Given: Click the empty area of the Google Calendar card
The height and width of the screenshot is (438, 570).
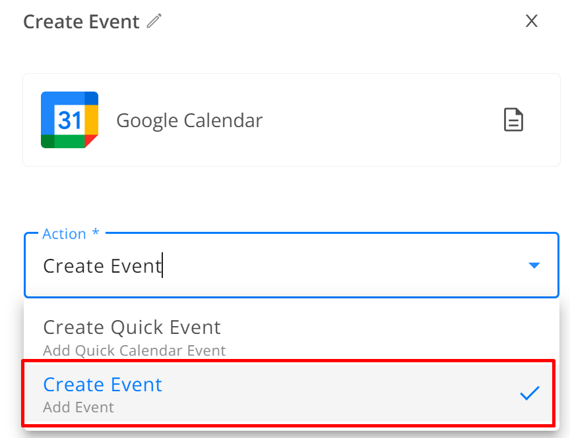Looking at the screenshot, I should 382,120.
